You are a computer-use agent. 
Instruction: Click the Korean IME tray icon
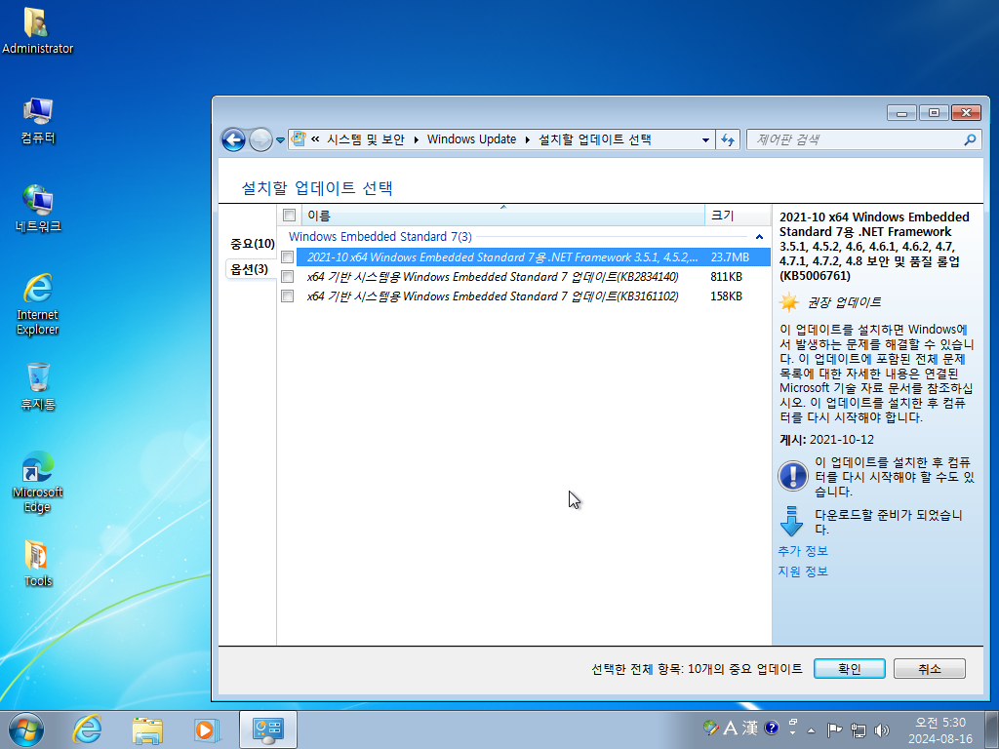pos(710,728)
